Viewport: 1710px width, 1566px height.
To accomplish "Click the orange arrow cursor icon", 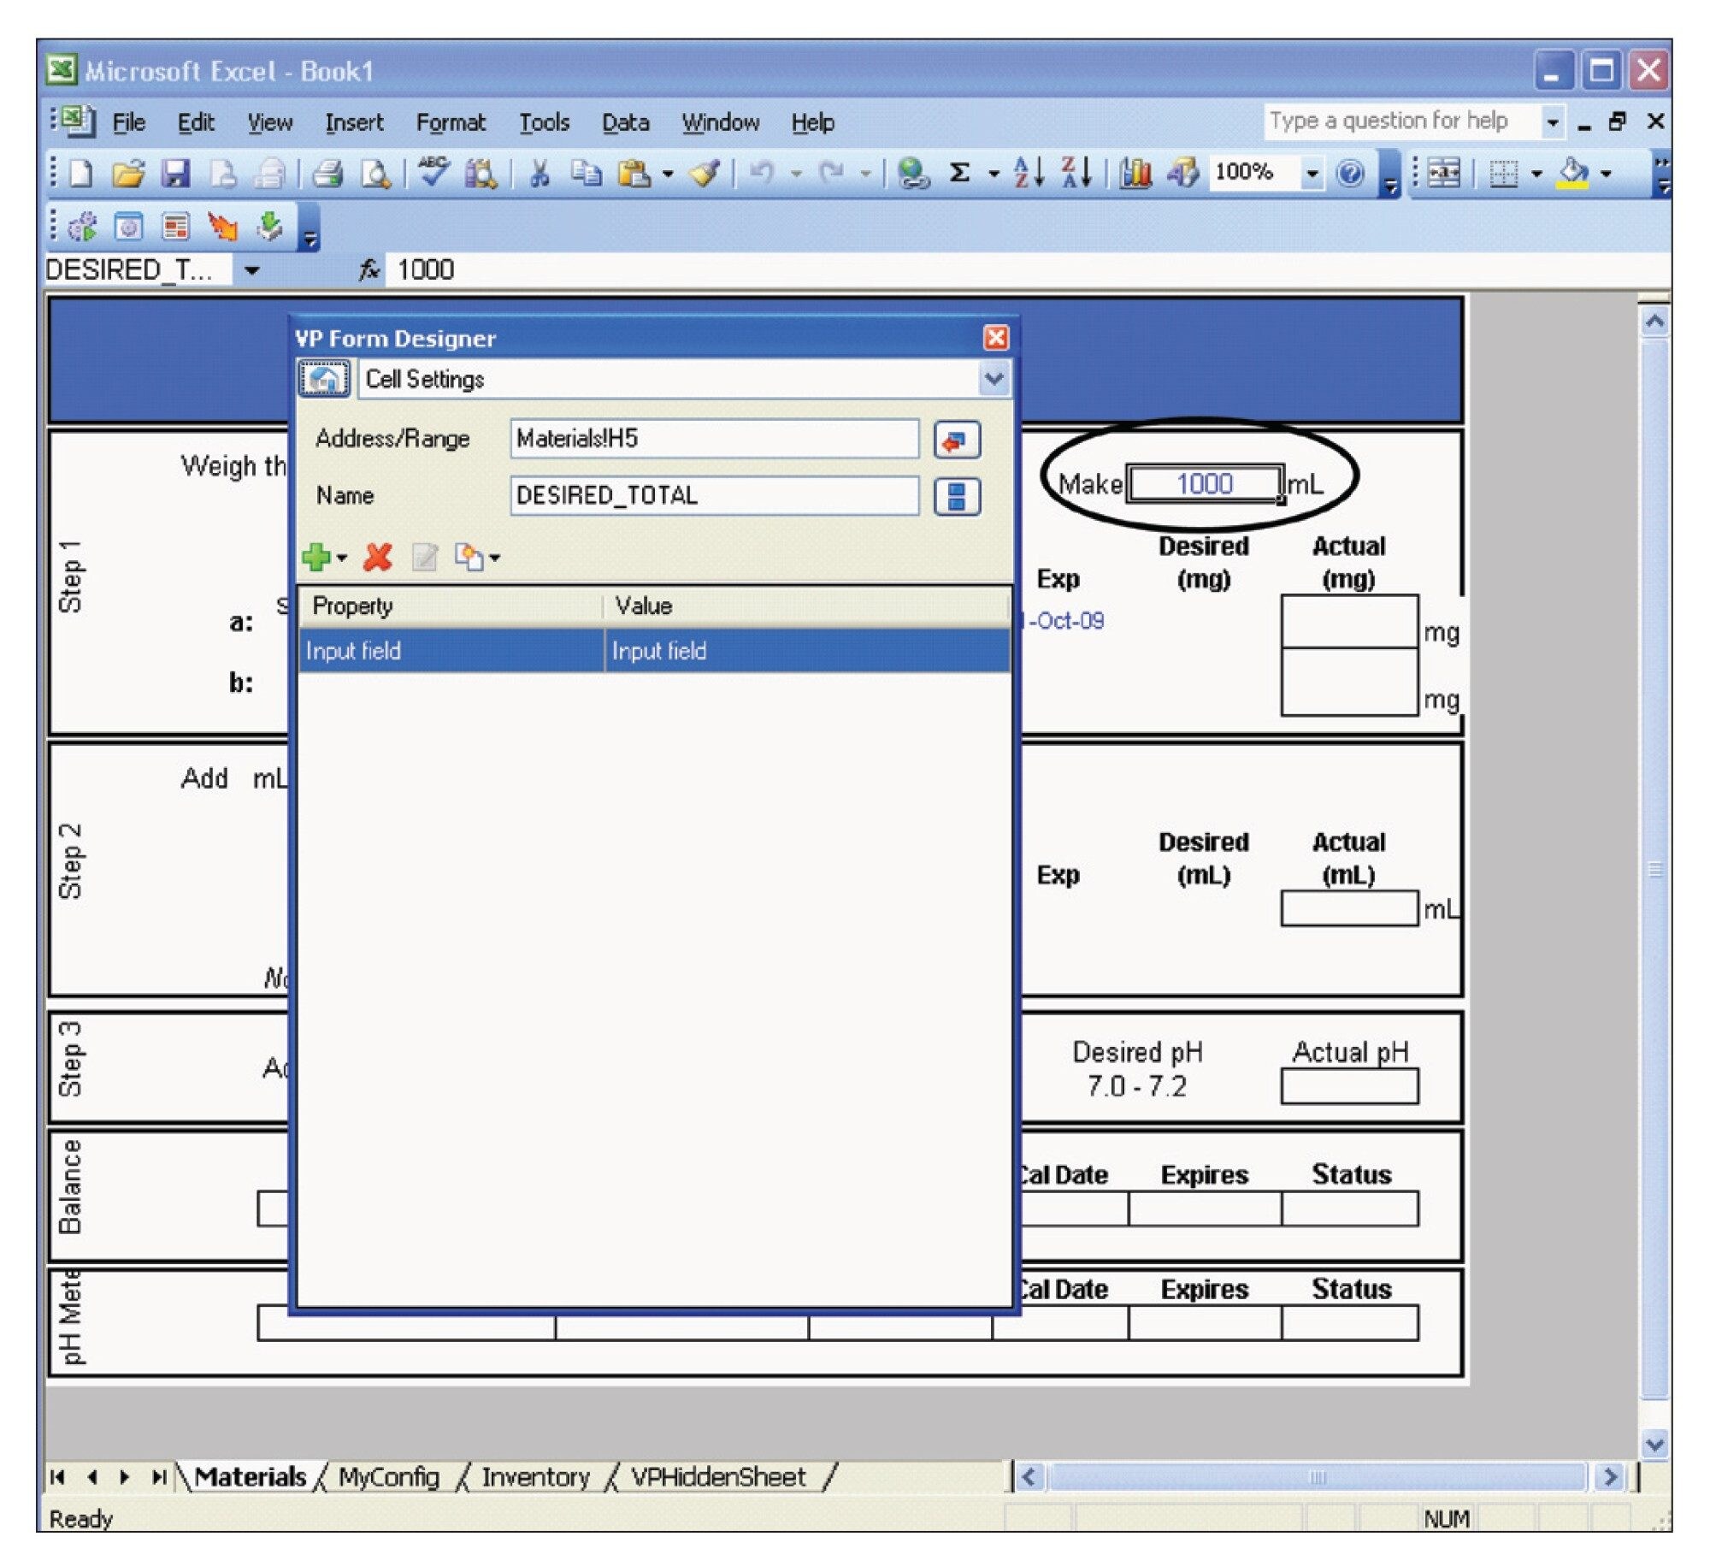I will click(223, 227).
